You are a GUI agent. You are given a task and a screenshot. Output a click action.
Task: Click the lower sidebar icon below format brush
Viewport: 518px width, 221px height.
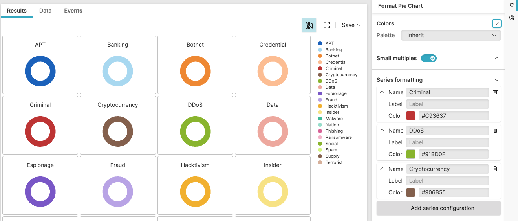(512, 18)
